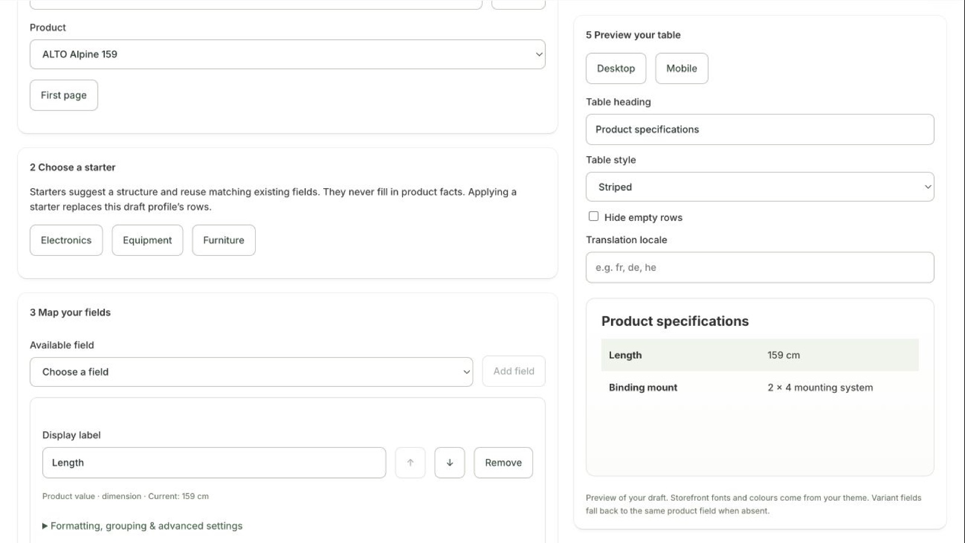Open the Choose a field dropdown
This screenshot has width=965, height=543.
(x=252, y=372)
